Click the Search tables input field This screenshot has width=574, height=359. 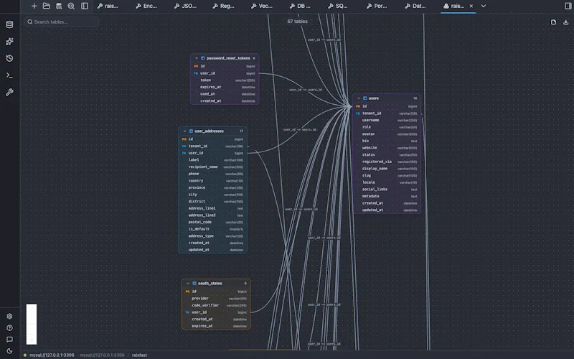click(x=62, y=22)
